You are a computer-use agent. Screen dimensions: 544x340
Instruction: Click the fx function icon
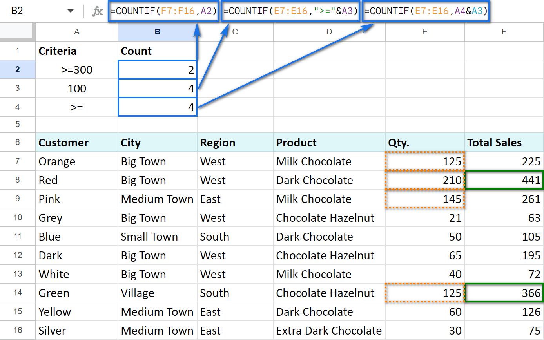(97, 11)
